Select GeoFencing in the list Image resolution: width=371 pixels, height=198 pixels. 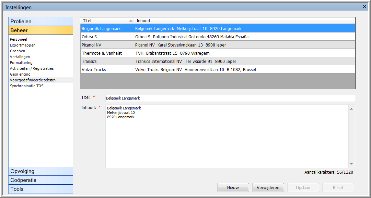point(20,74)
